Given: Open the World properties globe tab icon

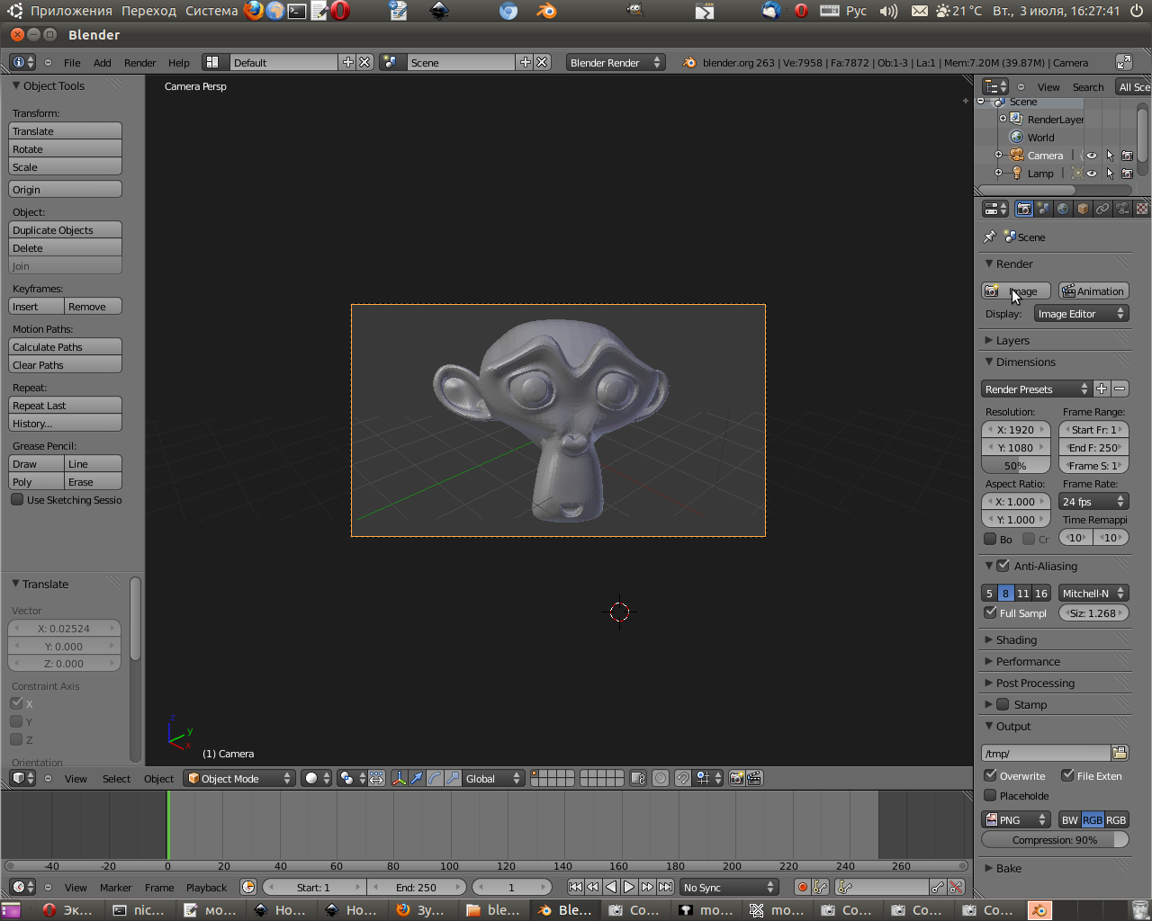Looking at the screenshot, I should [x=1063, y=209].
